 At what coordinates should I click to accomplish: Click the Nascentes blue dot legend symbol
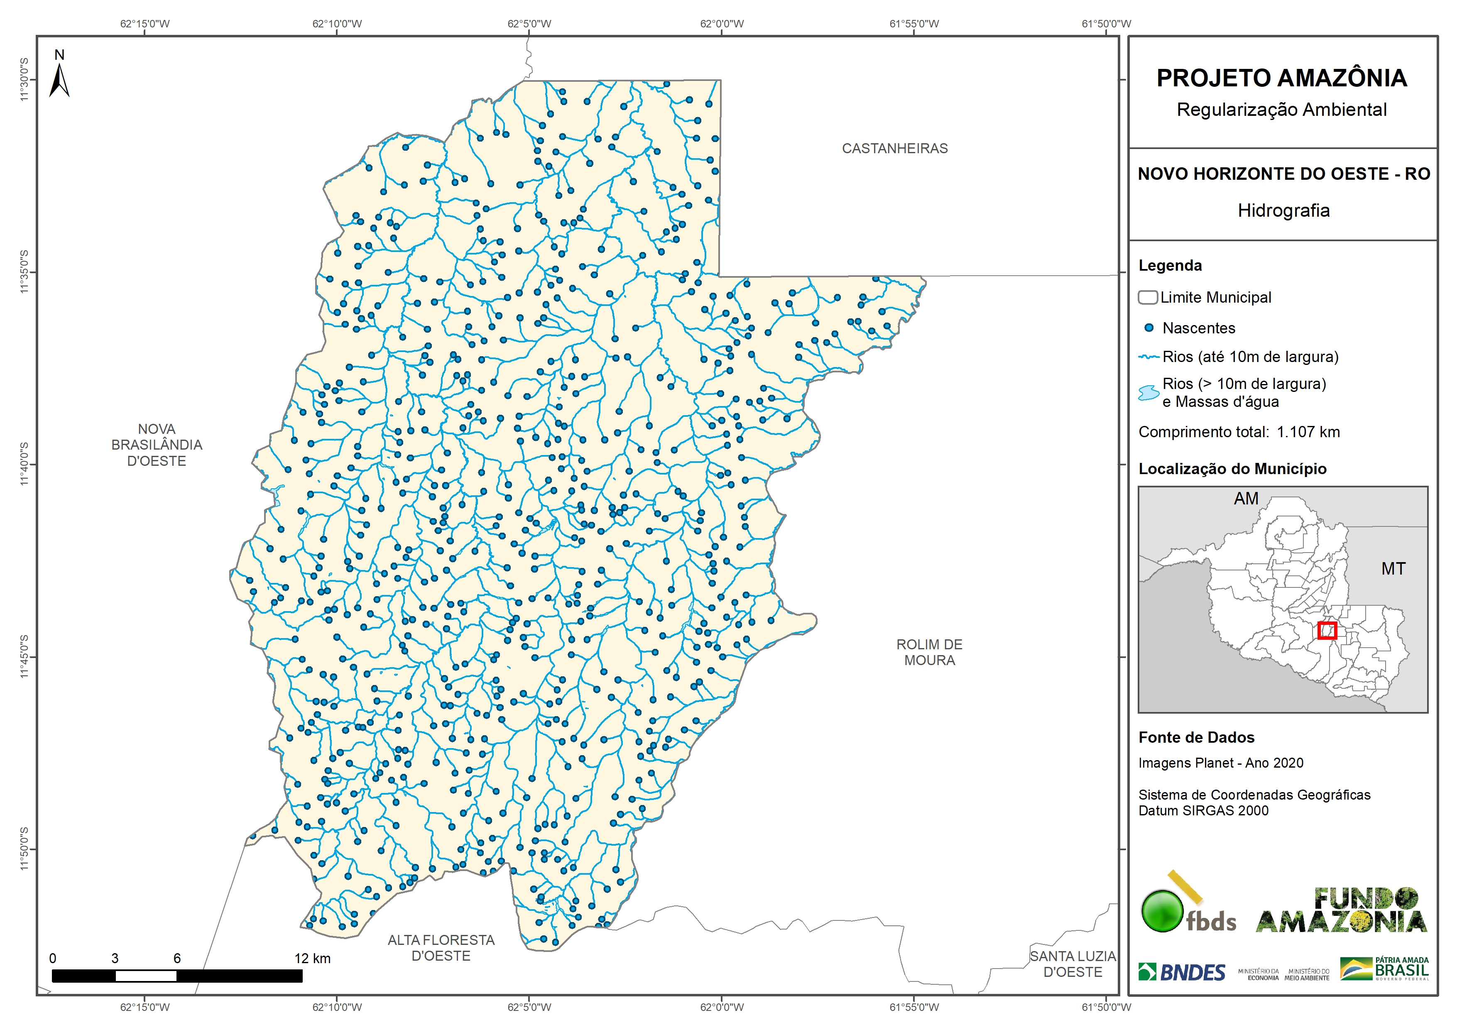(x=1148, y=328)
